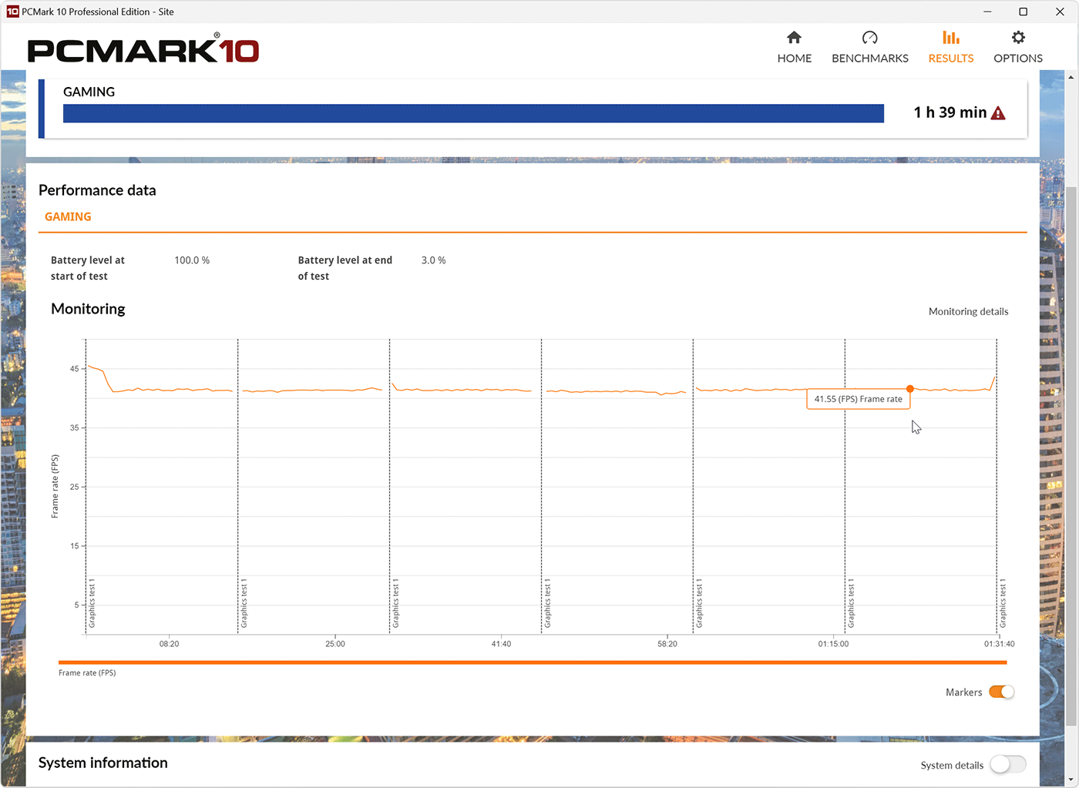This screenshot has height=788, width=1079.
Task: Click the Frame rate (FPS) legend label
Action: 87,673
